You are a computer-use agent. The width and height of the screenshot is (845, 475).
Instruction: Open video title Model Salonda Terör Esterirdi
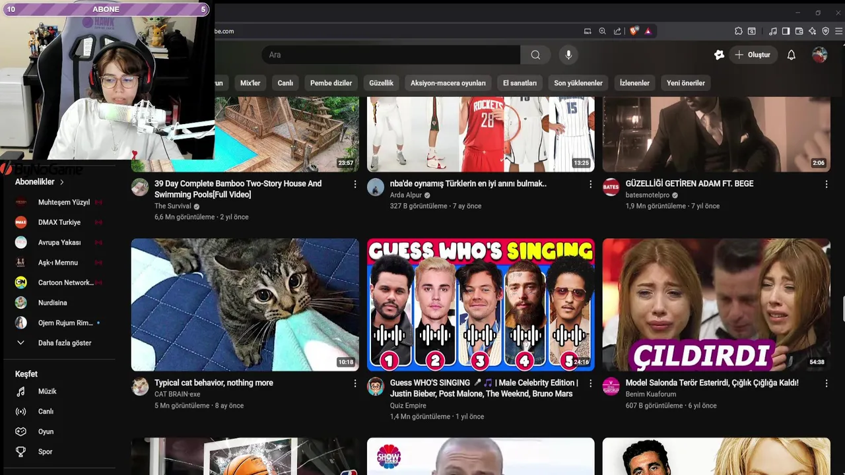[x=712, y=383]
